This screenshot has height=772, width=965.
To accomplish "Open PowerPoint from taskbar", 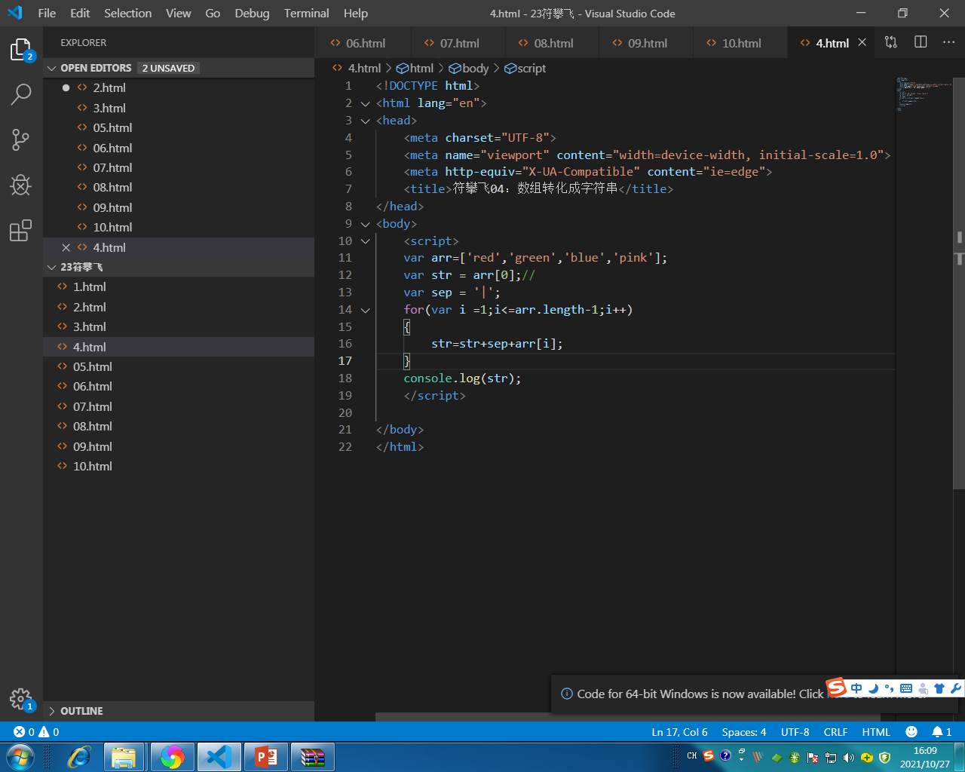I will coord(265,757).
